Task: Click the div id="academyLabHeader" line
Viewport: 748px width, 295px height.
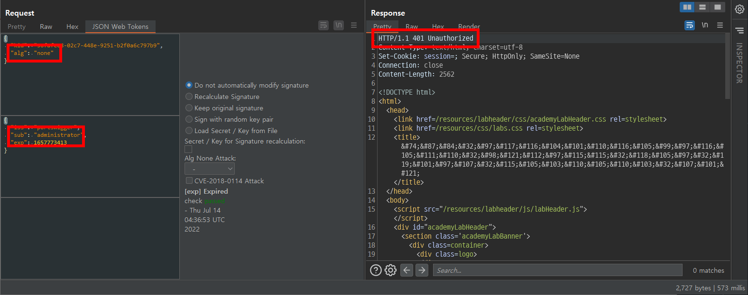Action: click(x=445, y=227)
